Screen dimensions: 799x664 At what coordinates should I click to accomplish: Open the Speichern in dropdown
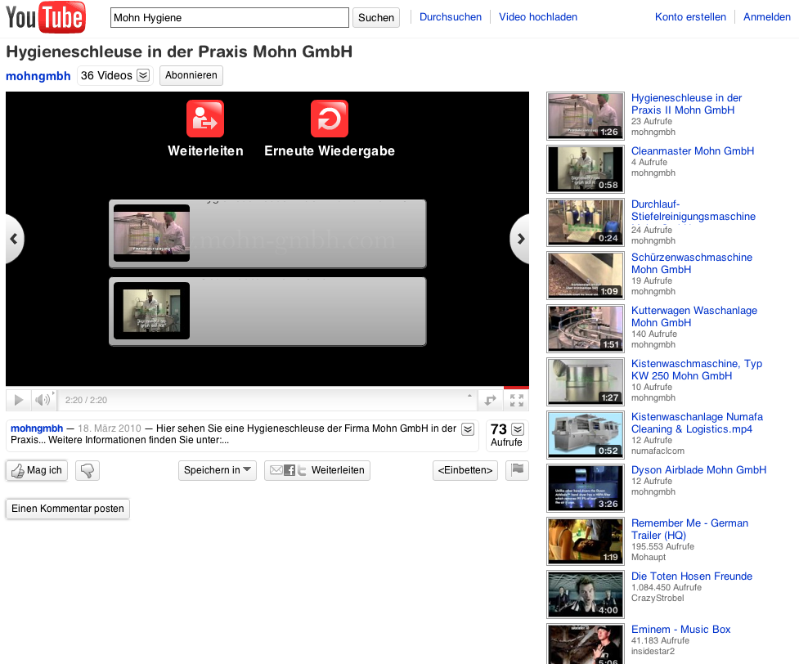coord(218,470)
